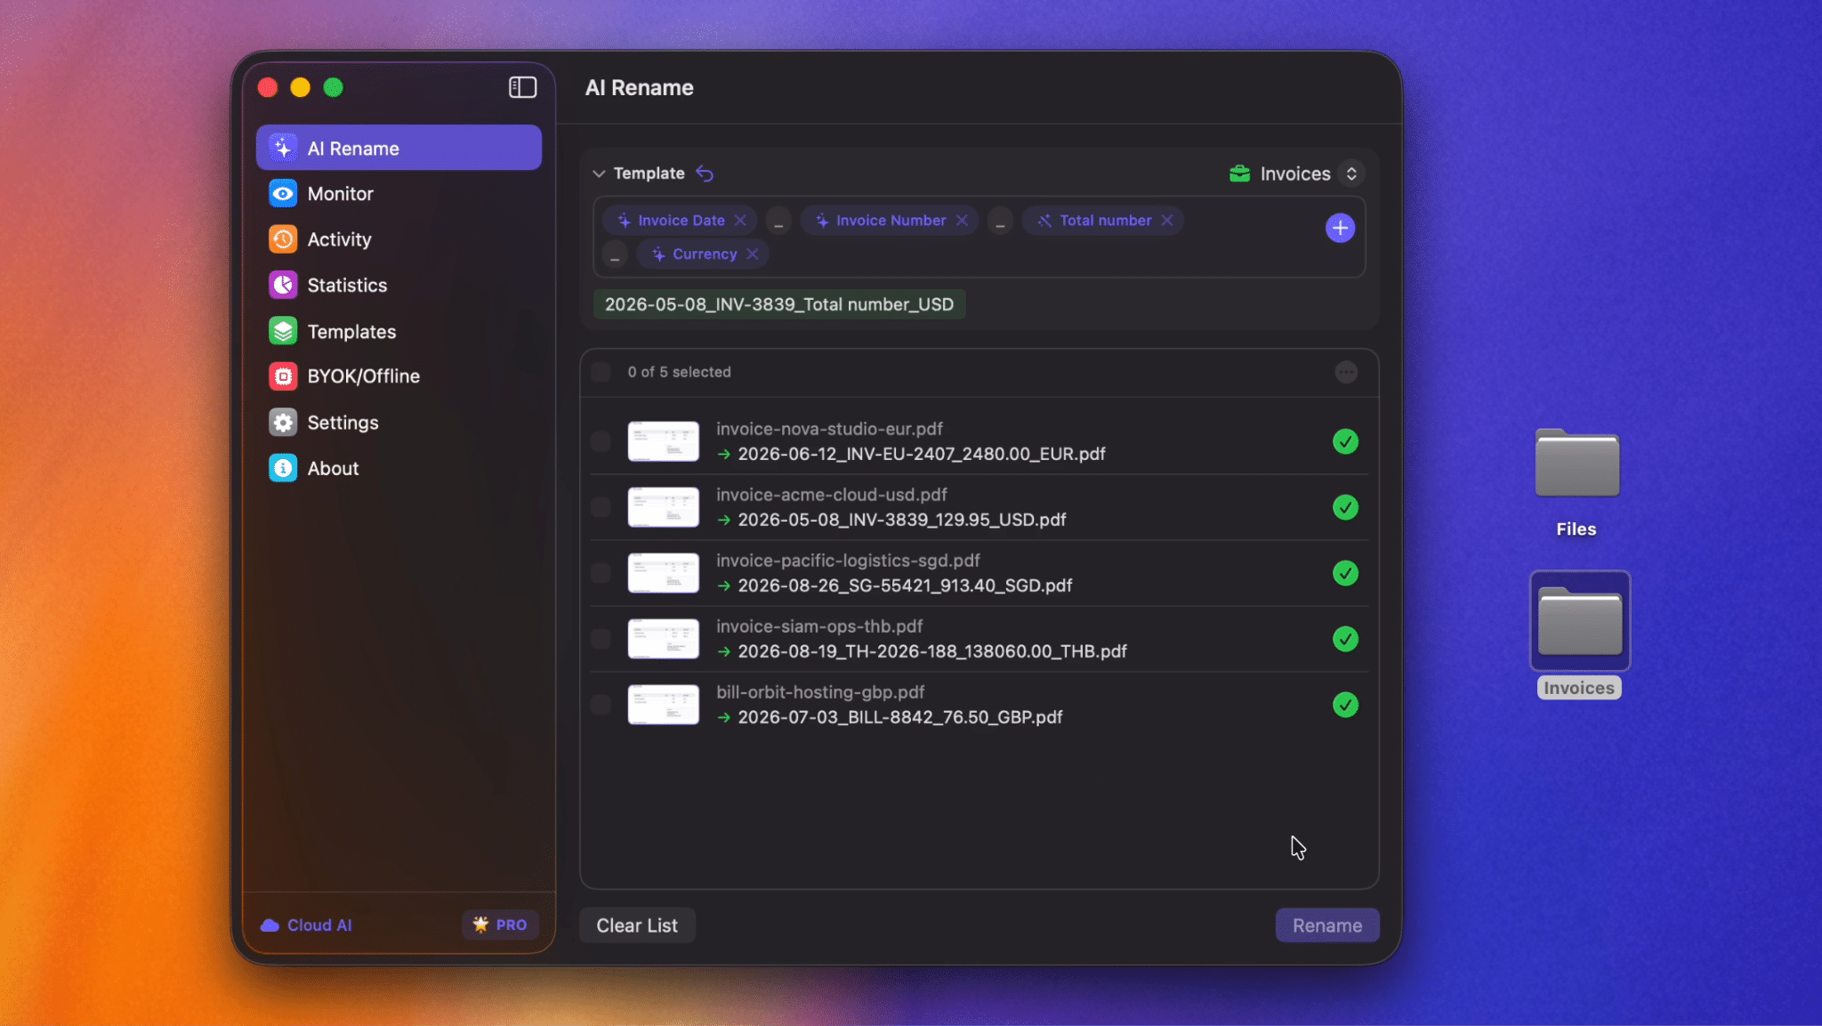
Task: Click the PRO upgrade badge
Action: pyautogui.click(x=500, y=925)
